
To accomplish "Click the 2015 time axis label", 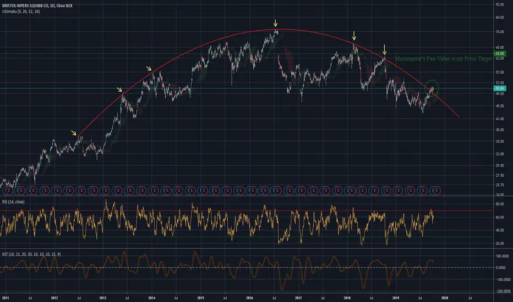I will [200, 298].
